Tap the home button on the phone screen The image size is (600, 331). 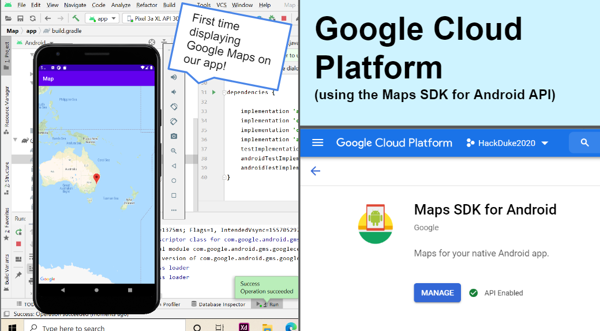click(96, 290)
